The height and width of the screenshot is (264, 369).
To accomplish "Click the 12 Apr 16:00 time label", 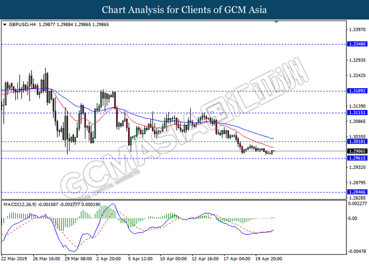I will pos(205,259).
